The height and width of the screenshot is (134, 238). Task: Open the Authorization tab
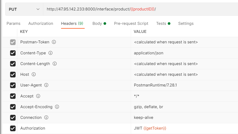[x=41, y=24]
